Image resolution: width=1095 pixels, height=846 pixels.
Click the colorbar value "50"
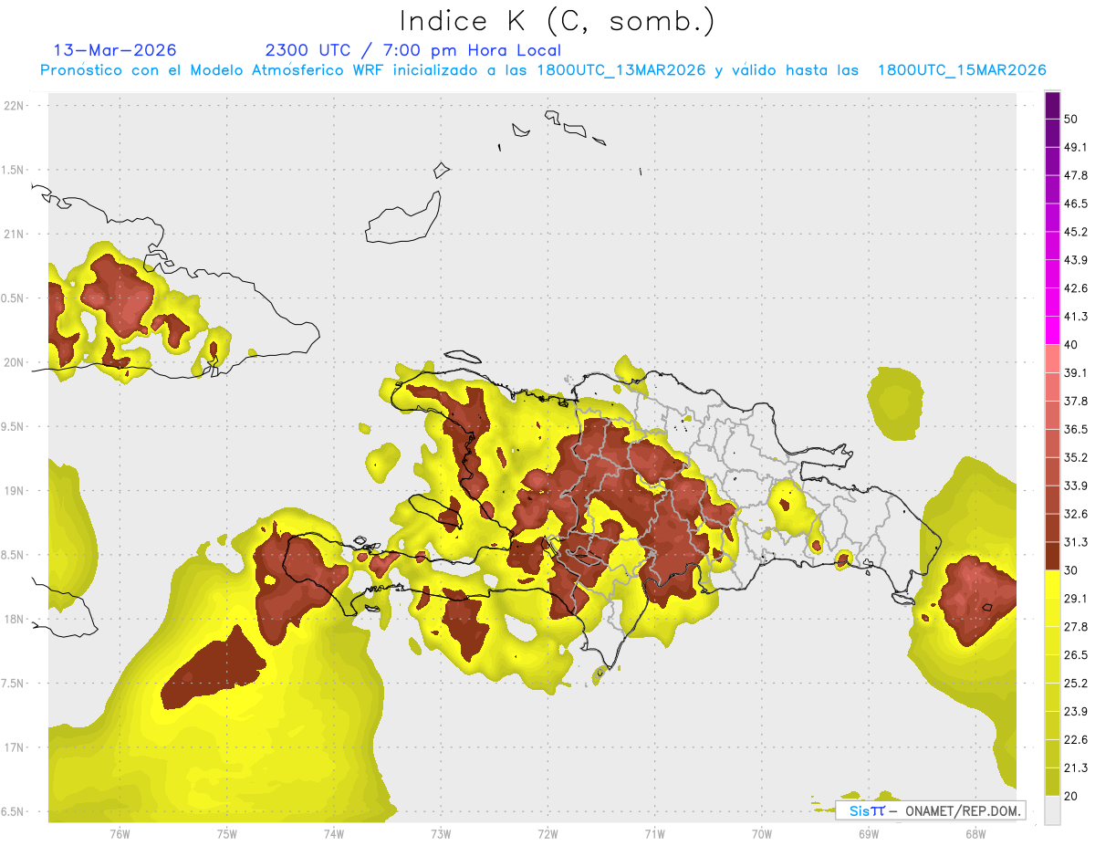point(1071,119)
